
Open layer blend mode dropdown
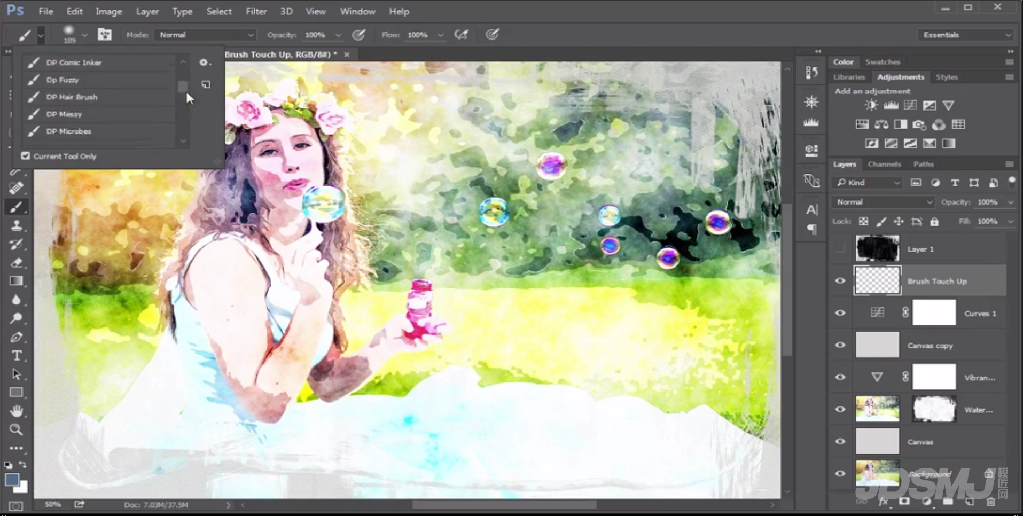[x=883, y=202]
